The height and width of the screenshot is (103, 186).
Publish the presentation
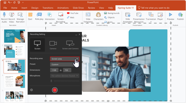click(x=180, y=16)
